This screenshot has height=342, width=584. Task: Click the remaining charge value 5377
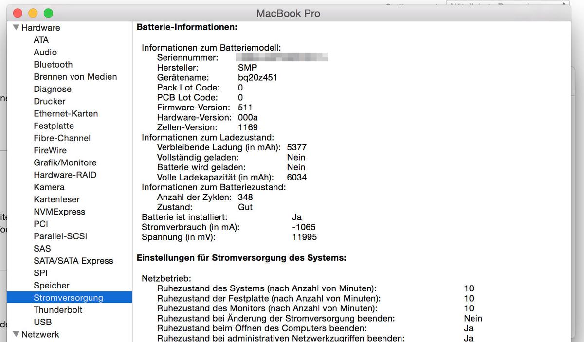(297, 147)
